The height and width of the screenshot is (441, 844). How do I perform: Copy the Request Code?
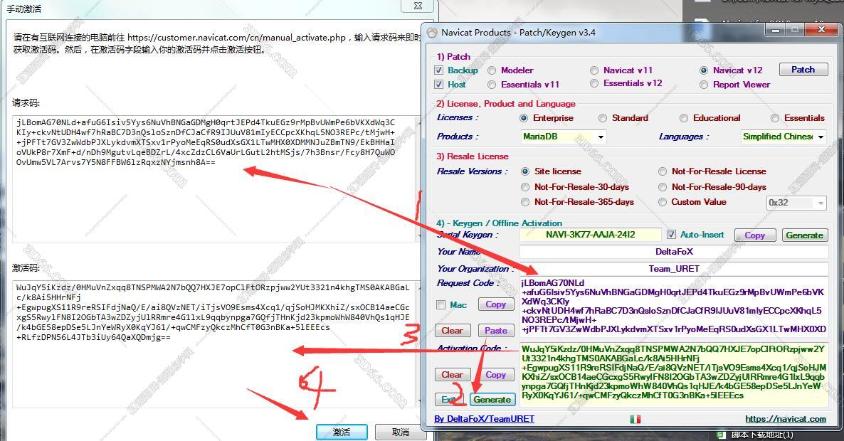pyautogui.click(x=495, y=304)
